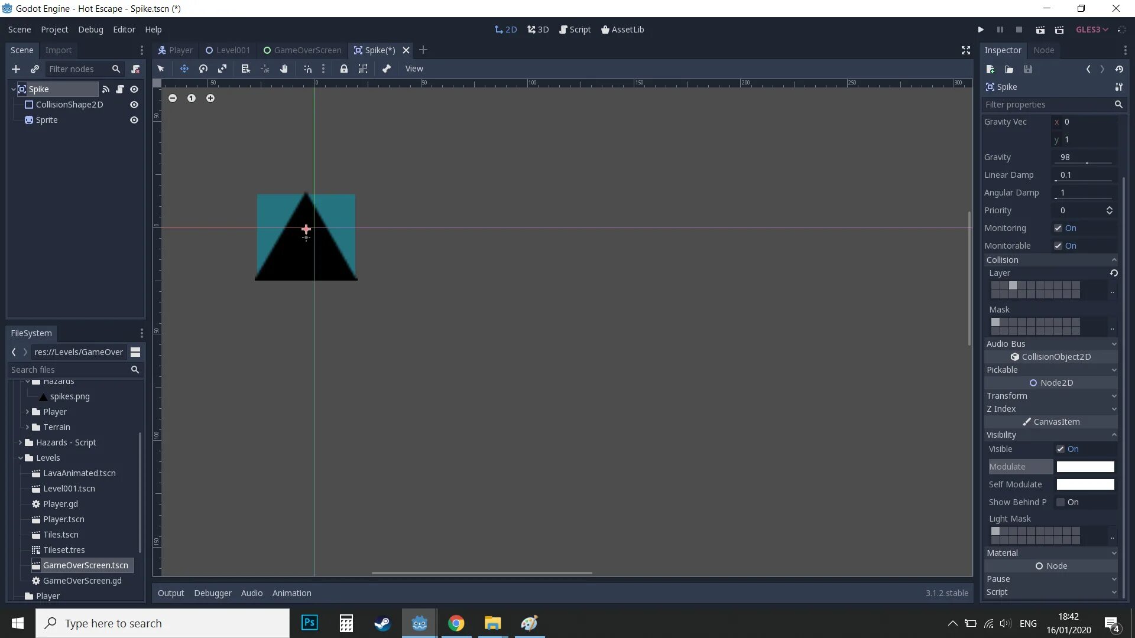Expand the Material section

click(1051, 553)
